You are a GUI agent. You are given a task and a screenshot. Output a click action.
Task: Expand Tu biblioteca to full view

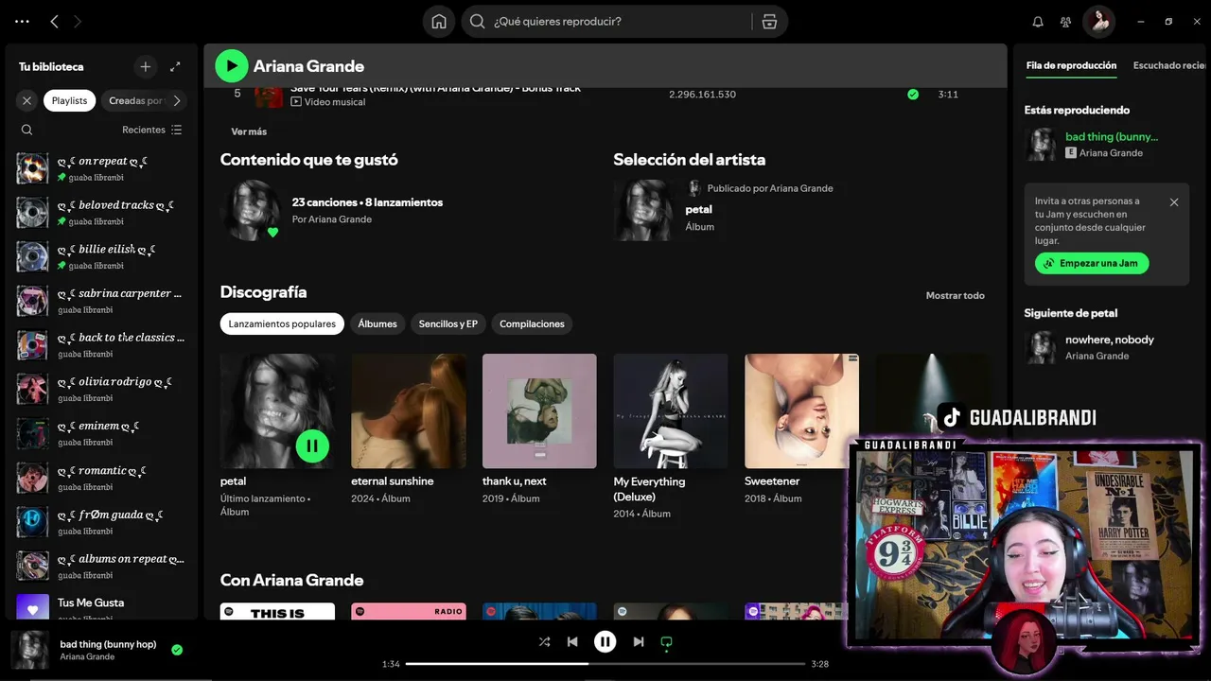[175, 66]
